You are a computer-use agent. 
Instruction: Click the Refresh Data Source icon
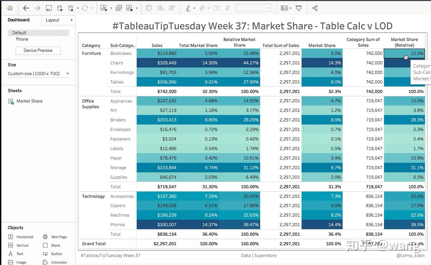tap(84, 8)
